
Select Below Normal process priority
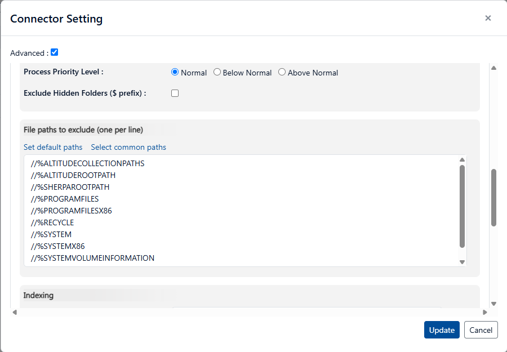coord(217,72)
